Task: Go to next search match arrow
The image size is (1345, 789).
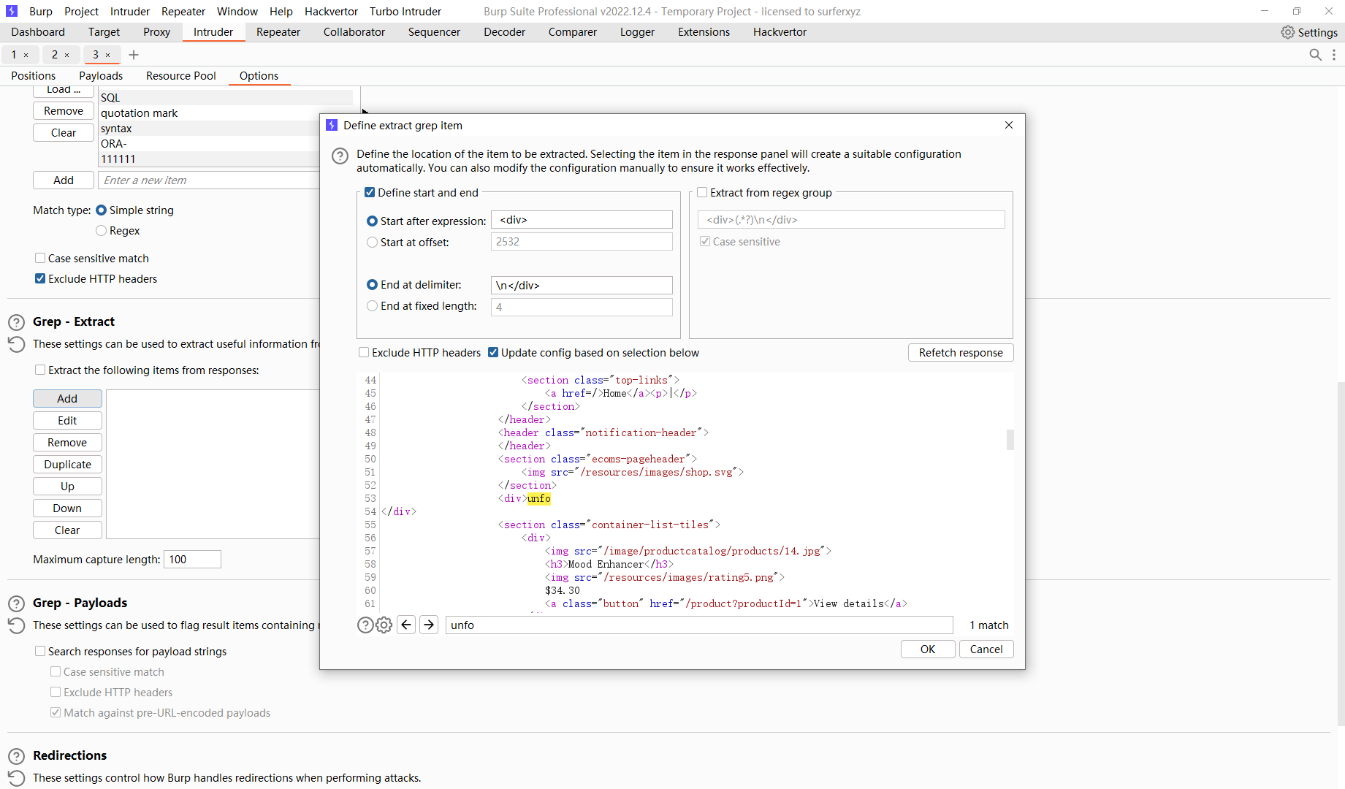Action: coord(429,625)
